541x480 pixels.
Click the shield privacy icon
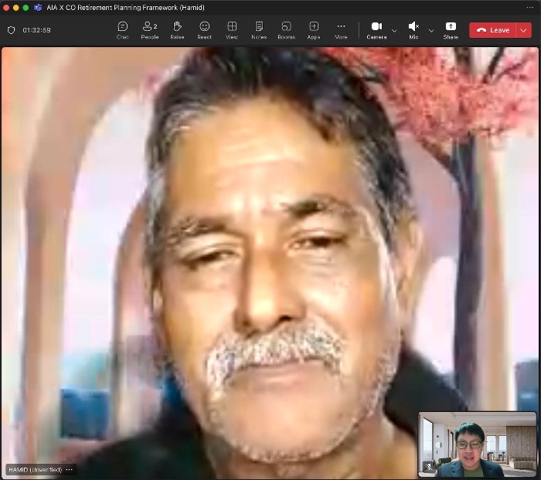point(11,30)
